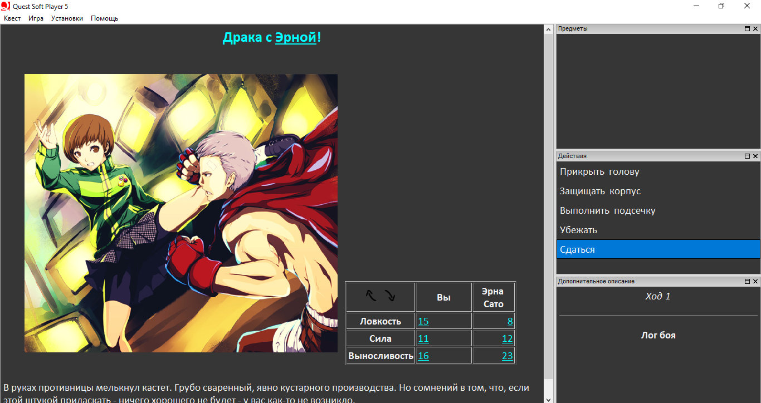The width and height of the screenshot is (761, 403).
Task: Close the Предметы panel
Action: click(x=755, y=28)
